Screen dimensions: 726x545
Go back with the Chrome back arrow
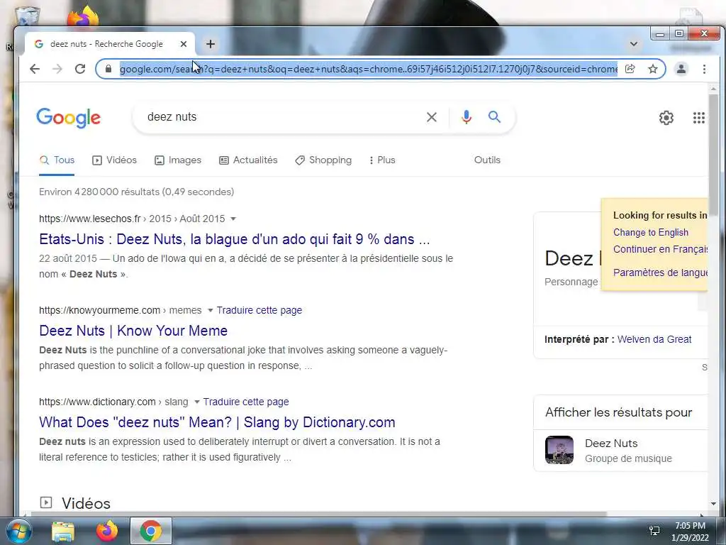tap(35, 69)
